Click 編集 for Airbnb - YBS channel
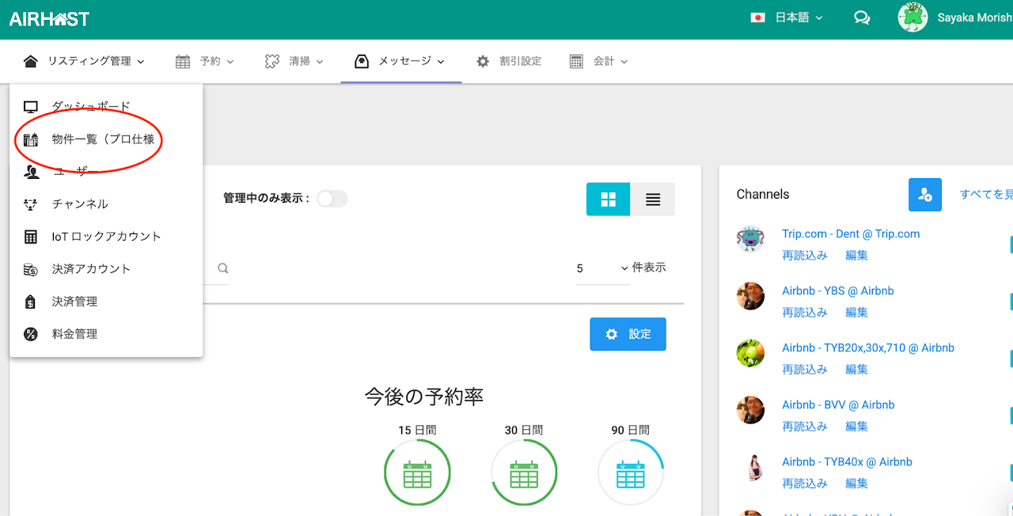Screen dimensions: 1013x516 coord(856,313)
